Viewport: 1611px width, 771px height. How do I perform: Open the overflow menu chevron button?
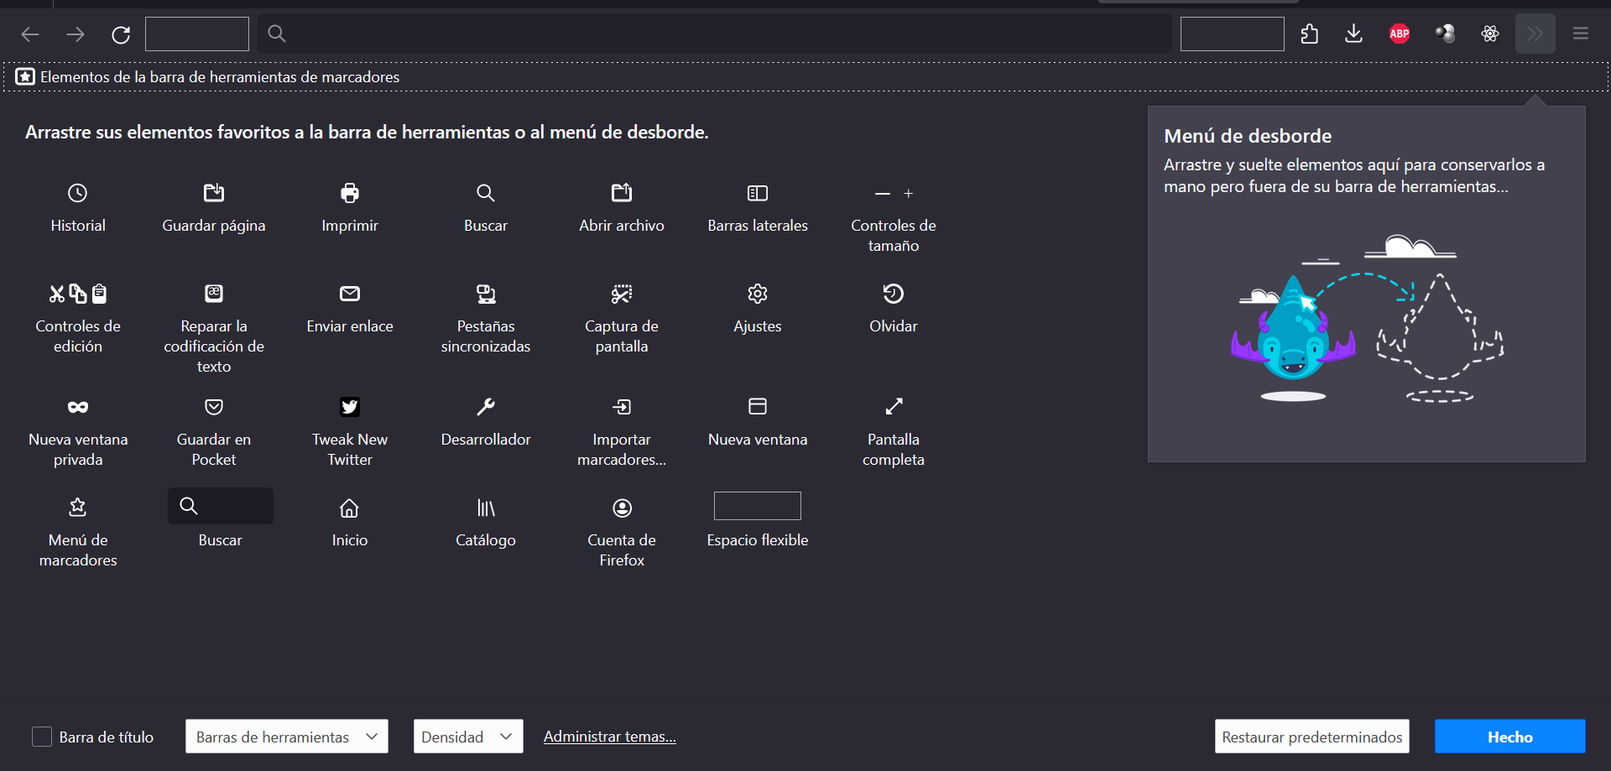pyautogui.click(x=1535, y=34)
